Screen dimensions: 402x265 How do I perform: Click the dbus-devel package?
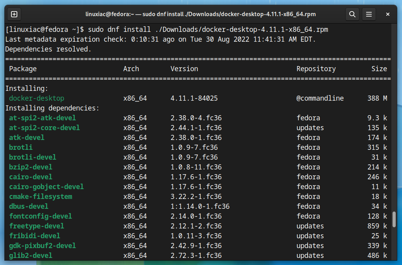coord(29,206)
